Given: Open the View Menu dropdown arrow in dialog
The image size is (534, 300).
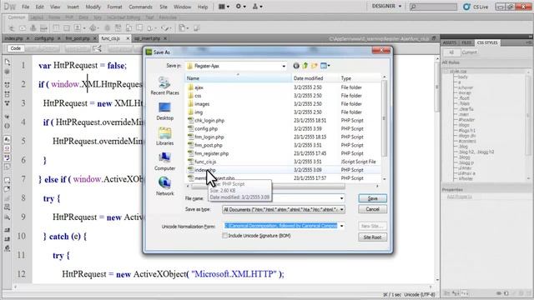Looking at the screenshot, I should (x=329, y=66).
